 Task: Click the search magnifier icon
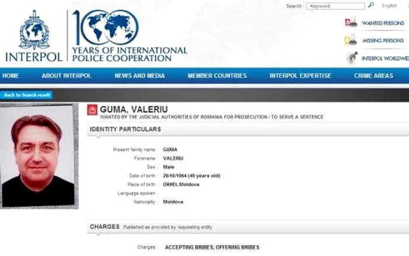point(370,5)
